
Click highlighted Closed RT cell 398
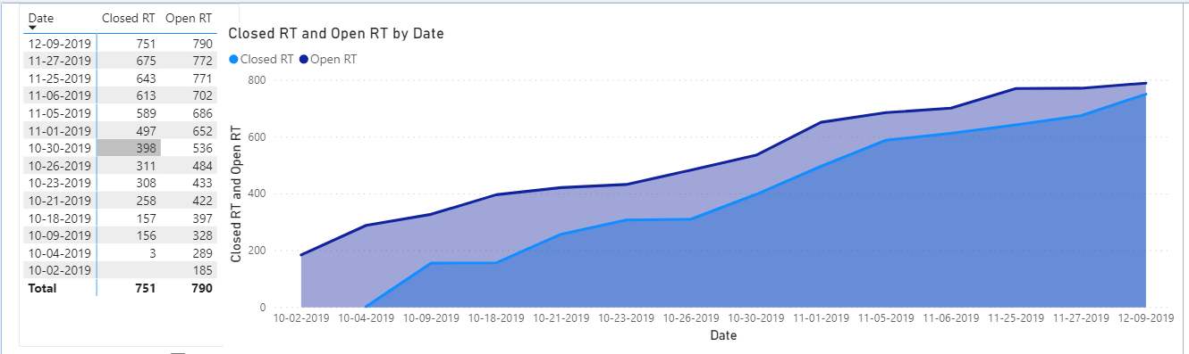129,148
